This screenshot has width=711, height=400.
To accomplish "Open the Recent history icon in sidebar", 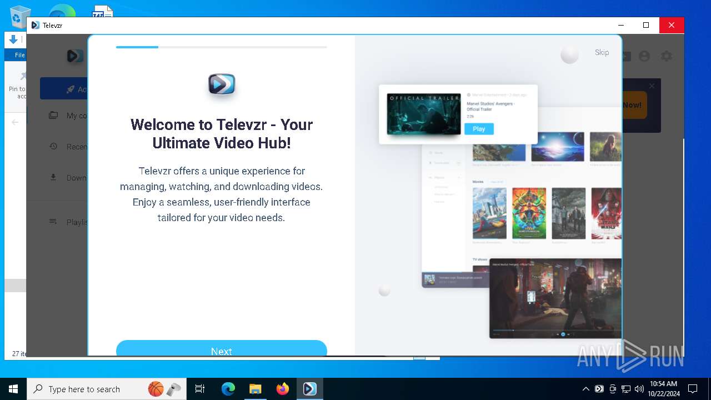I will pos(53,147).
